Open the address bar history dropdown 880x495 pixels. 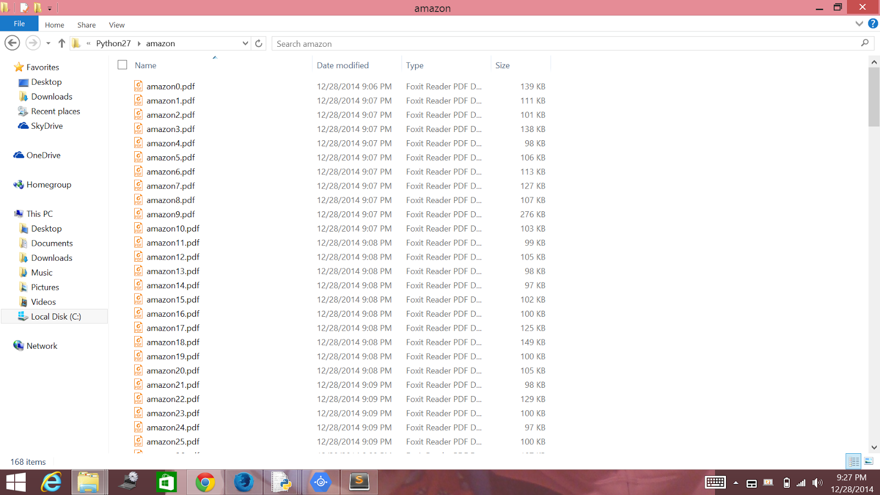coord(245,43)
